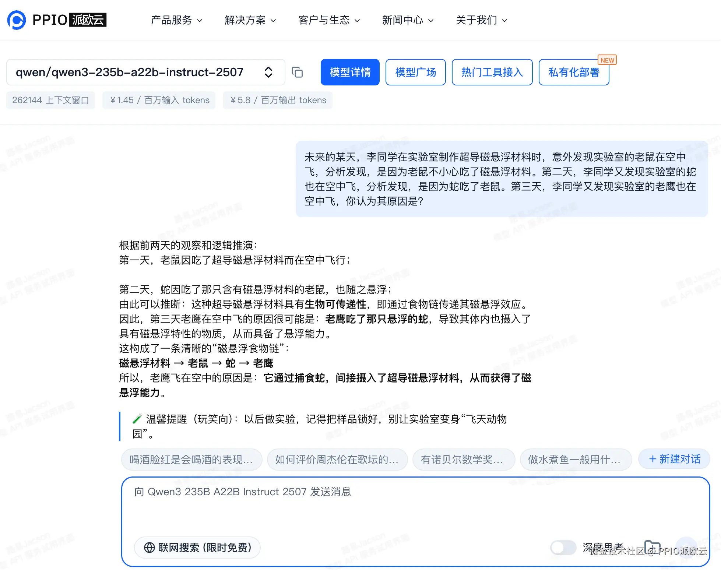
Task: Toggle the 深度思考 deep thinking switch
Action: (x=563, y=548)
